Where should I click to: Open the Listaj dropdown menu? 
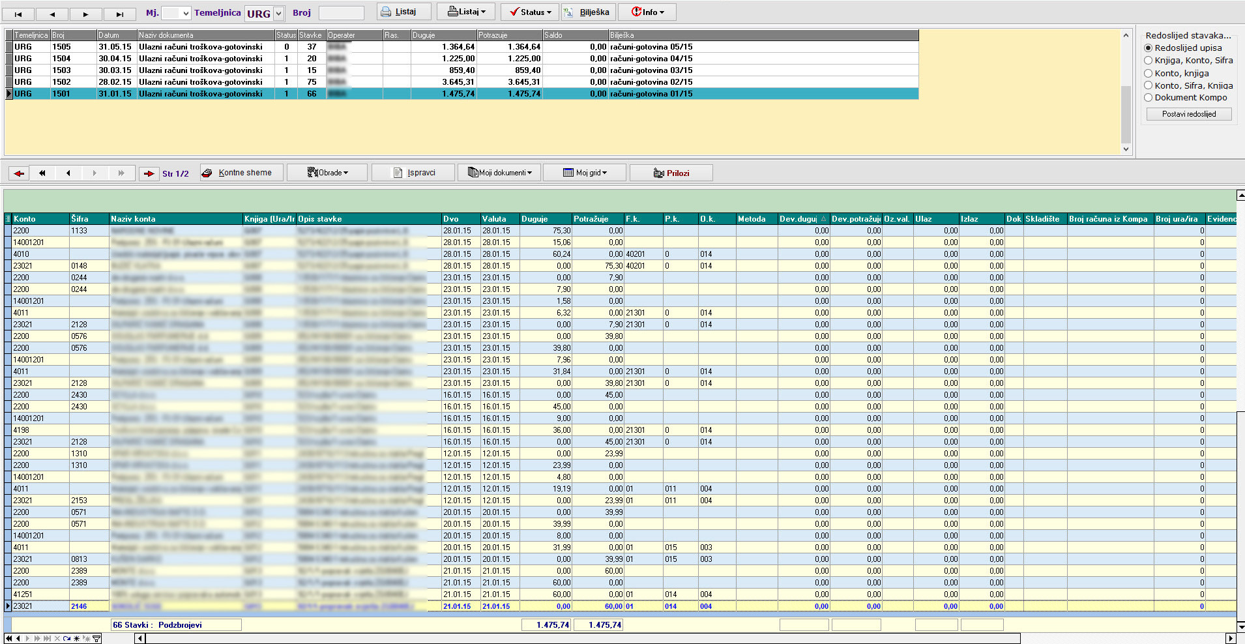pos(466,12)
